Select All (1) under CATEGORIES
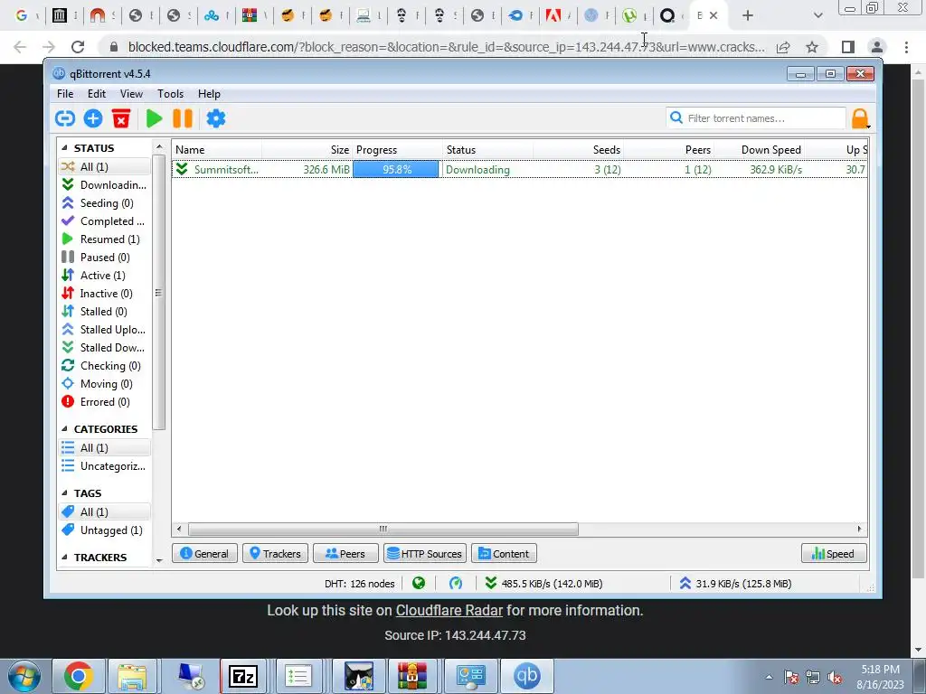Screen dimensions: 926x694 (105, 448)
